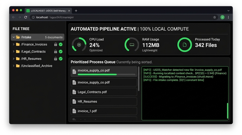Screen dimensions: 242x135
Task: Go forward to next page
Action: (x=20, y=17)
